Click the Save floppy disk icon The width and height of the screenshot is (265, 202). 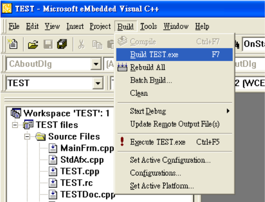[x=48, y=45]
